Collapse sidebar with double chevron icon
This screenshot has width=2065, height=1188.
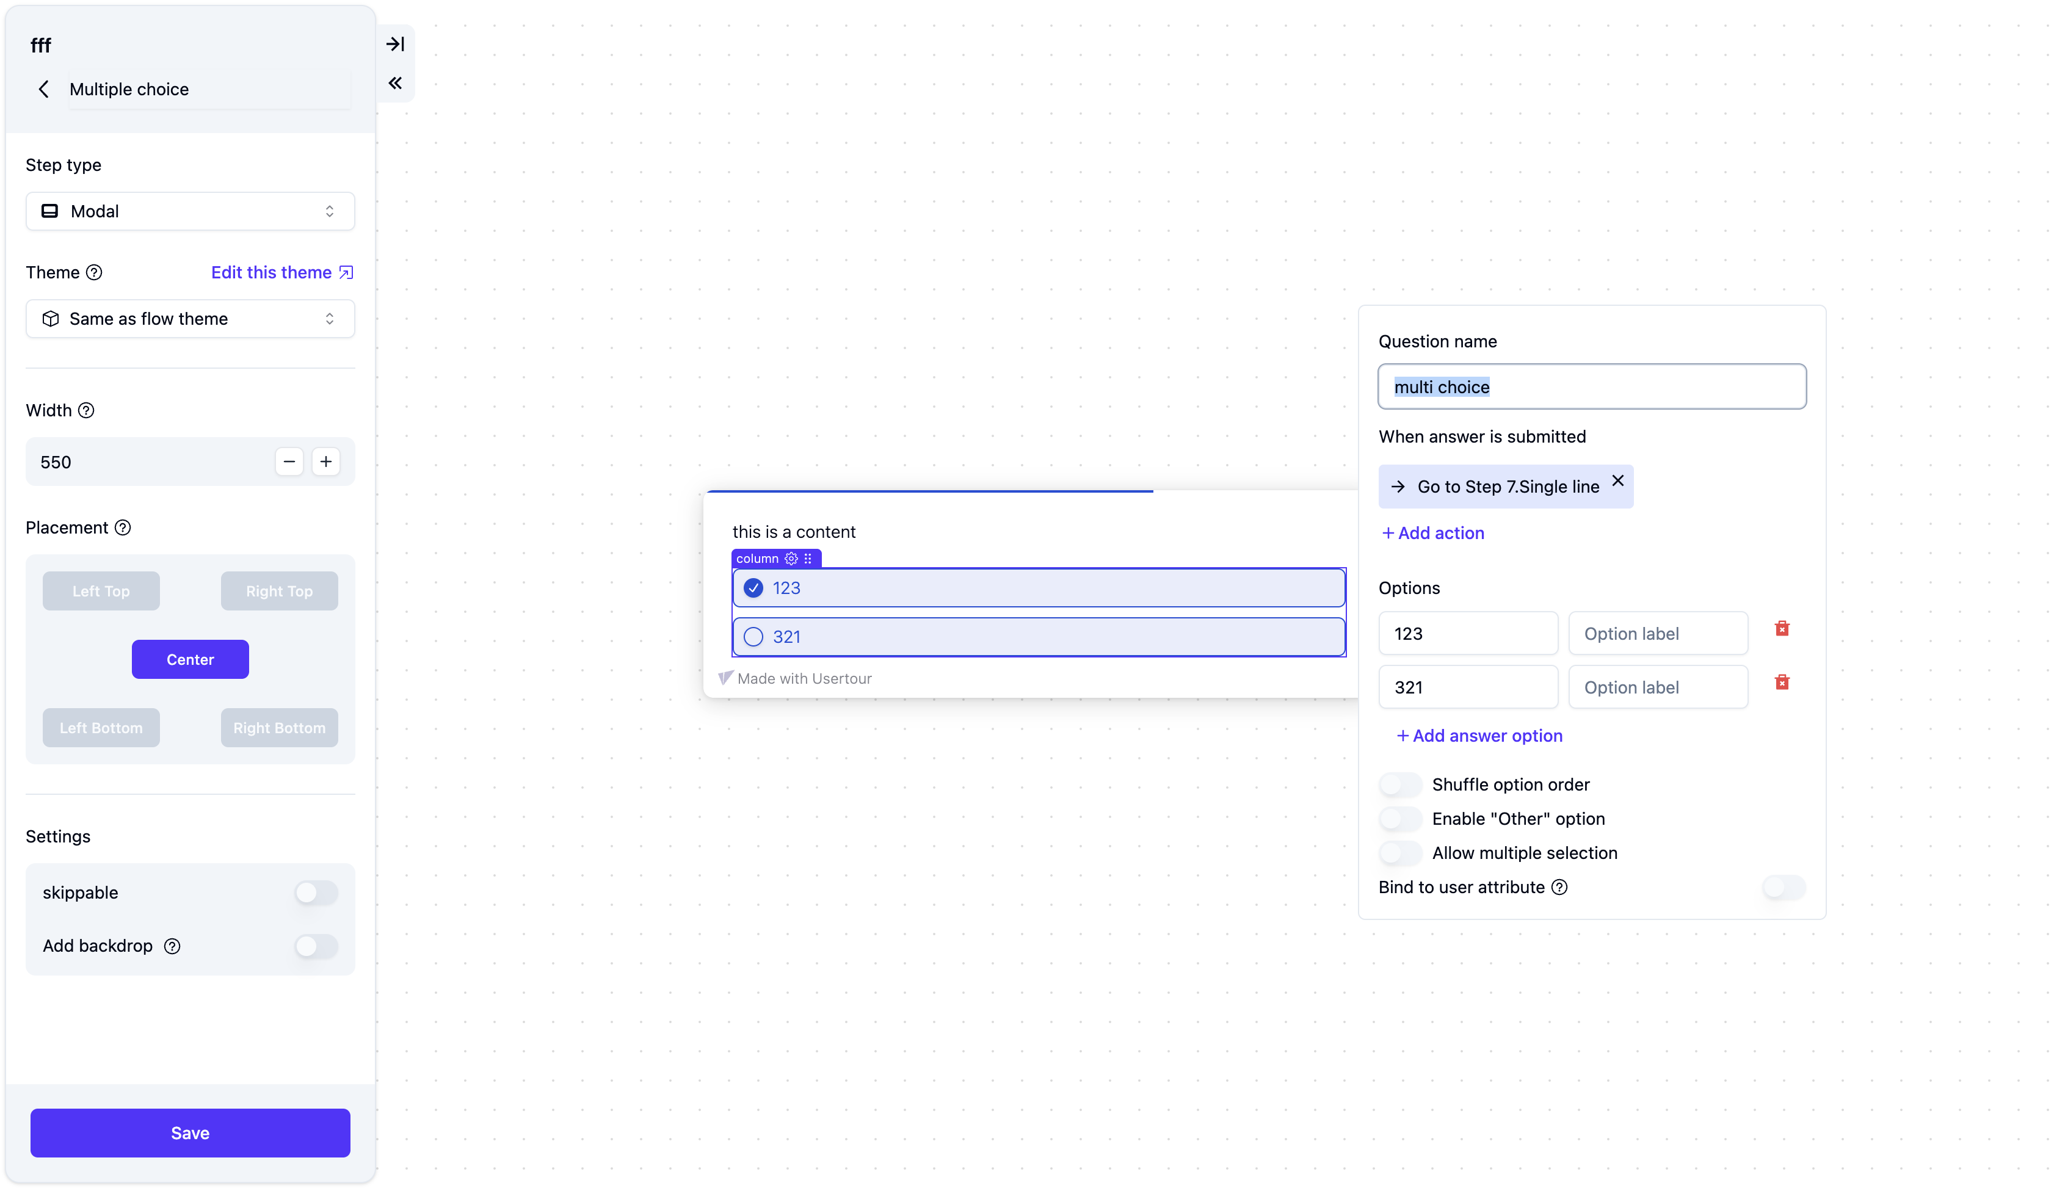395,83
